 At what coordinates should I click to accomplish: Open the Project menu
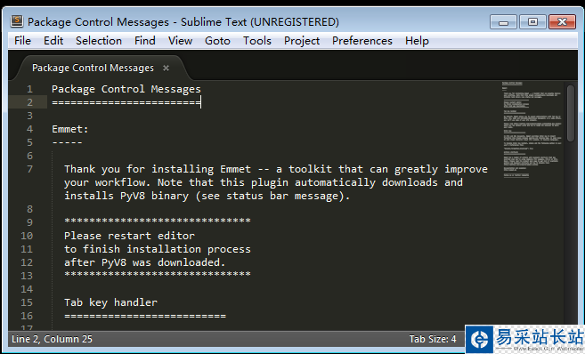pyautogui.click(x=302, y=41)
